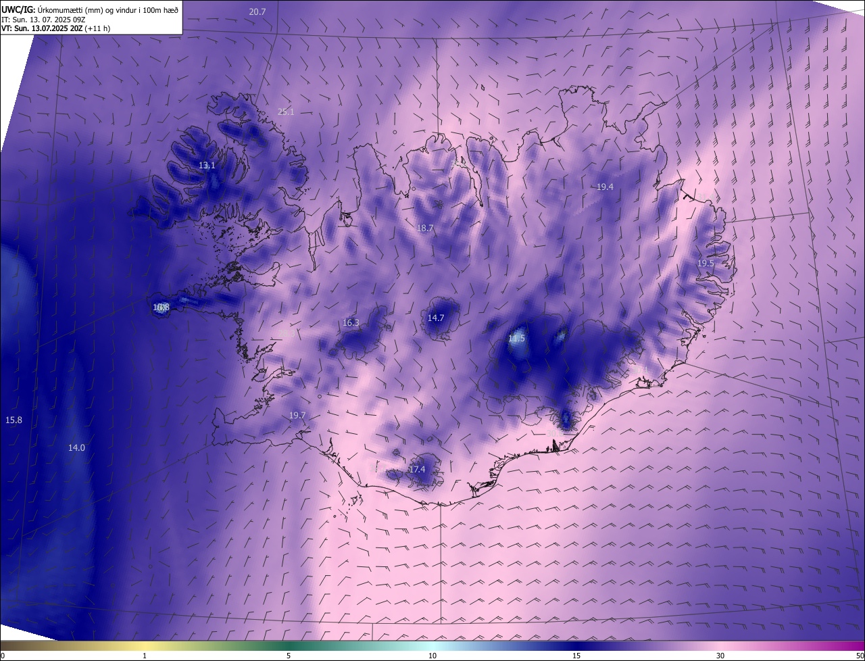The width and height of the screenshot is (865, 661).
Task: Select the 11.5 value over Vatnajökull
Action: click(x=516, y=339)
